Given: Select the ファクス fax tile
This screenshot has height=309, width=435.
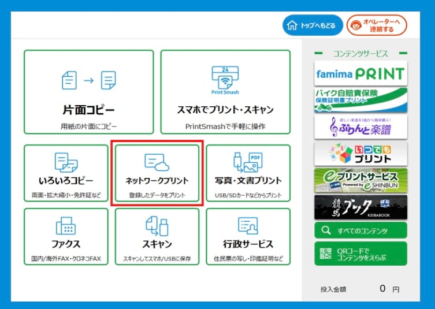Looking at the screenshot, I should pyautogui.click(x=66, y=237).
